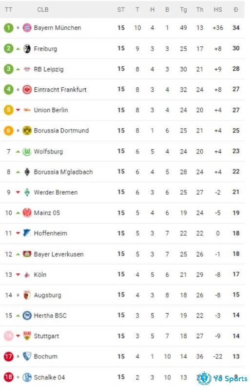Click the Borussia Dortmund yellow badge

pos(27,130)
